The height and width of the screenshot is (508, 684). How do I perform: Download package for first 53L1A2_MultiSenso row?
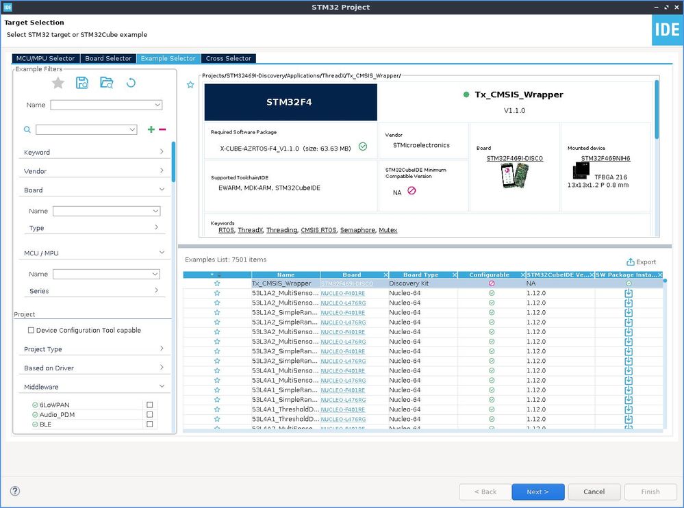629,293
